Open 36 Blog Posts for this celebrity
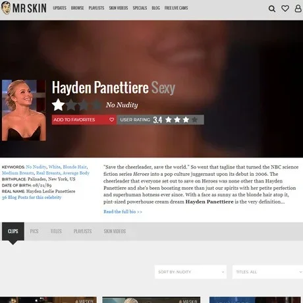 (32, 198)
